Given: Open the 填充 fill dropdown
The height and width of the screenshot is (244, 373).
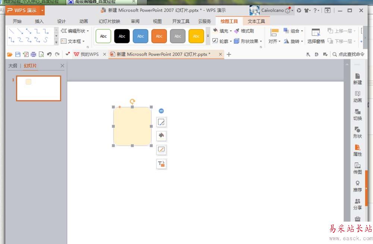Looking at the screenshot, I should (x=222, y=31).
